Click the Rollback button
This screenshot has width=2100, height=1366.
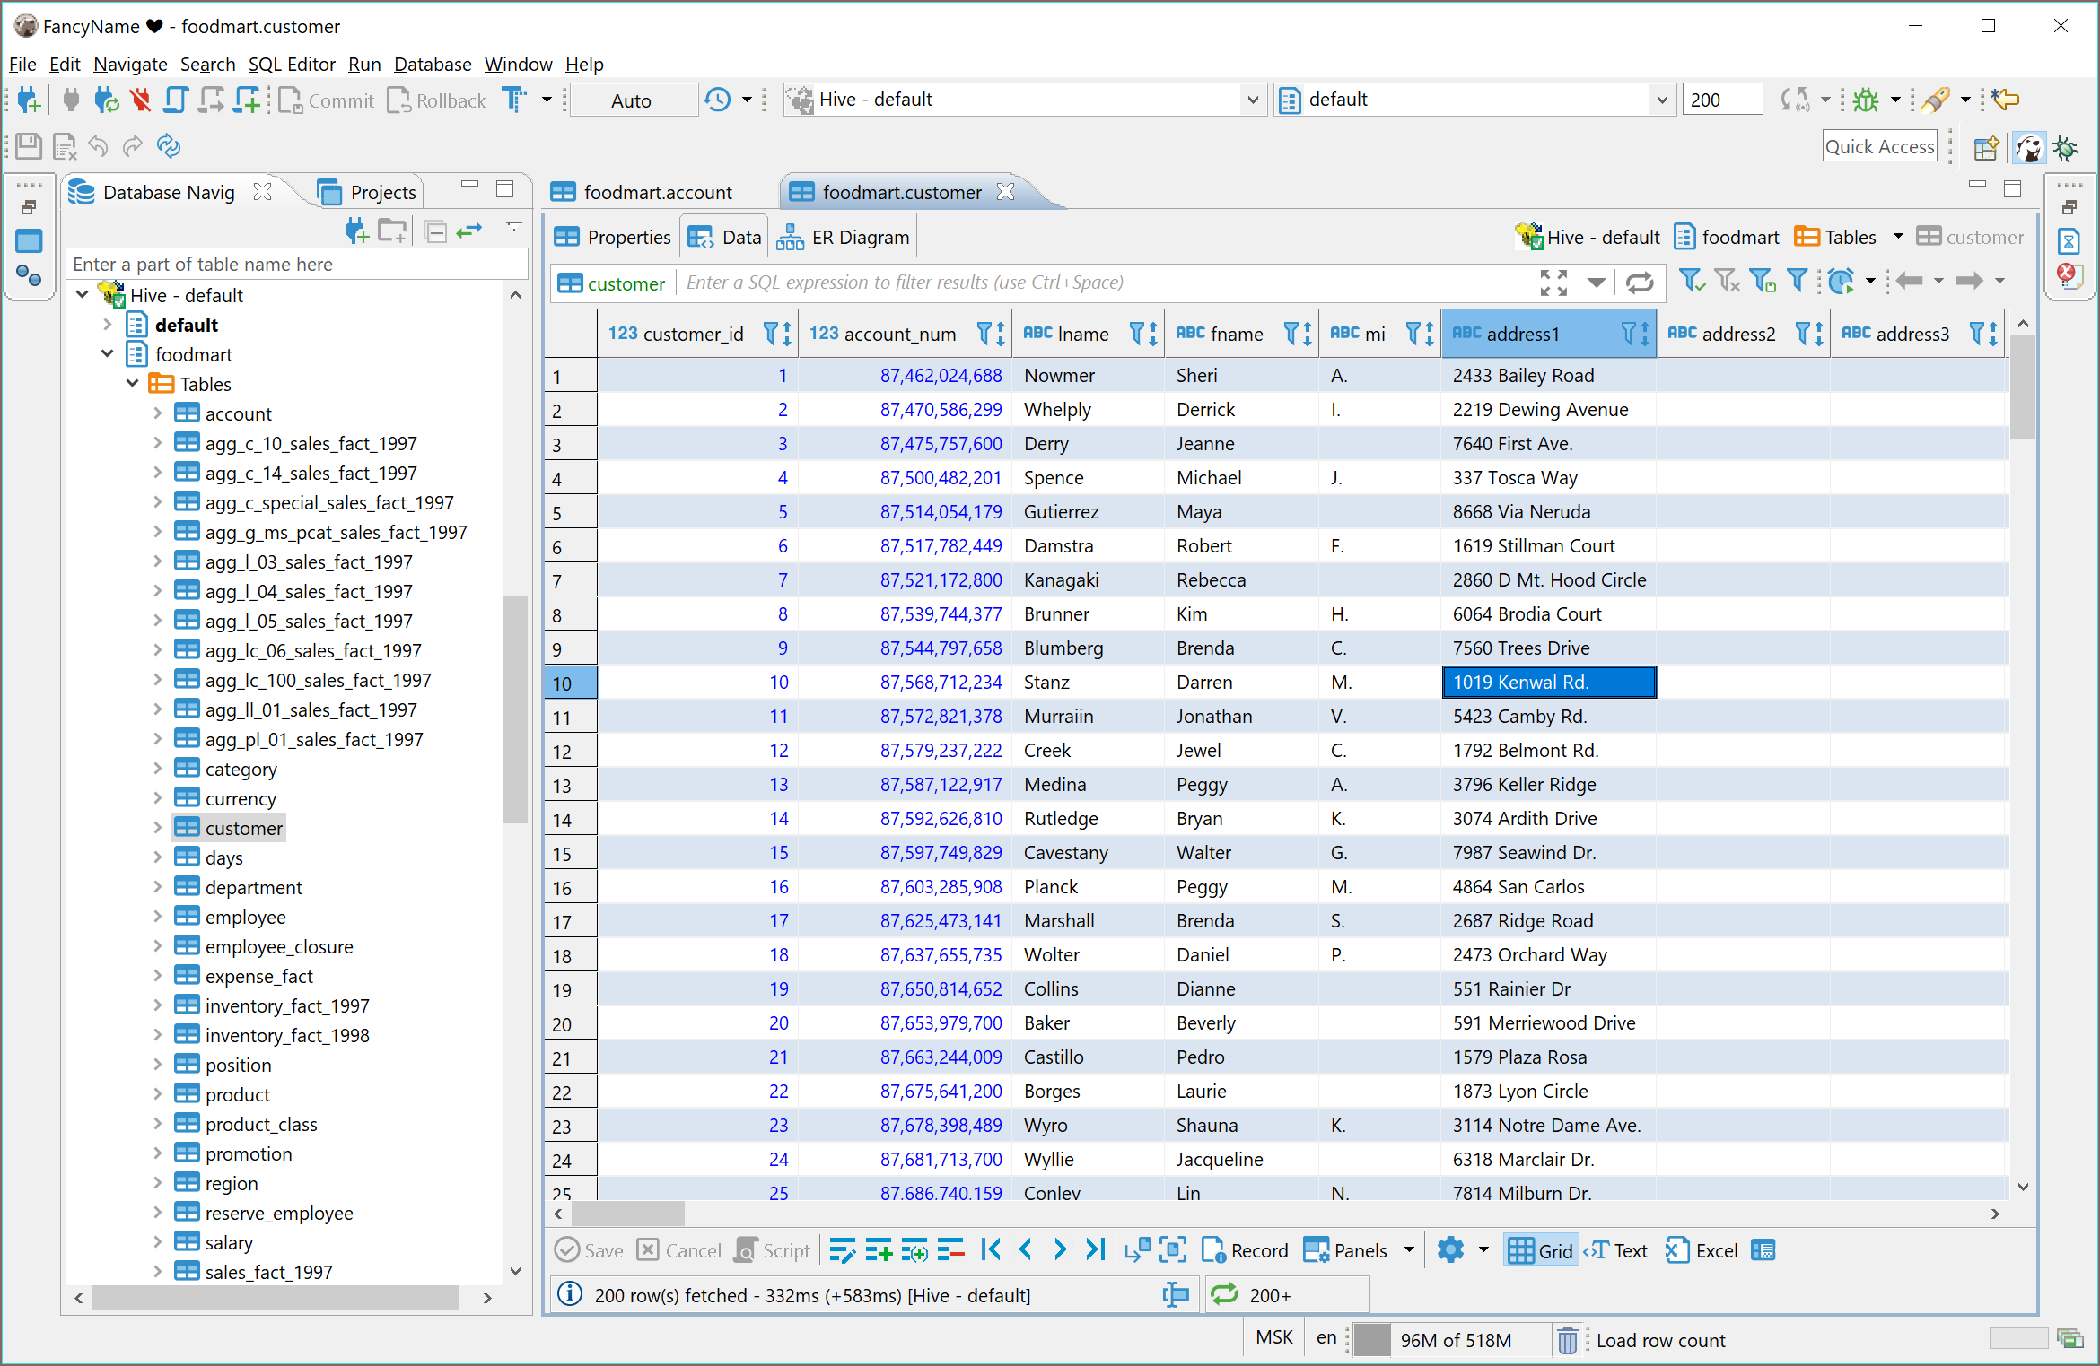click(x=437, y=100)
